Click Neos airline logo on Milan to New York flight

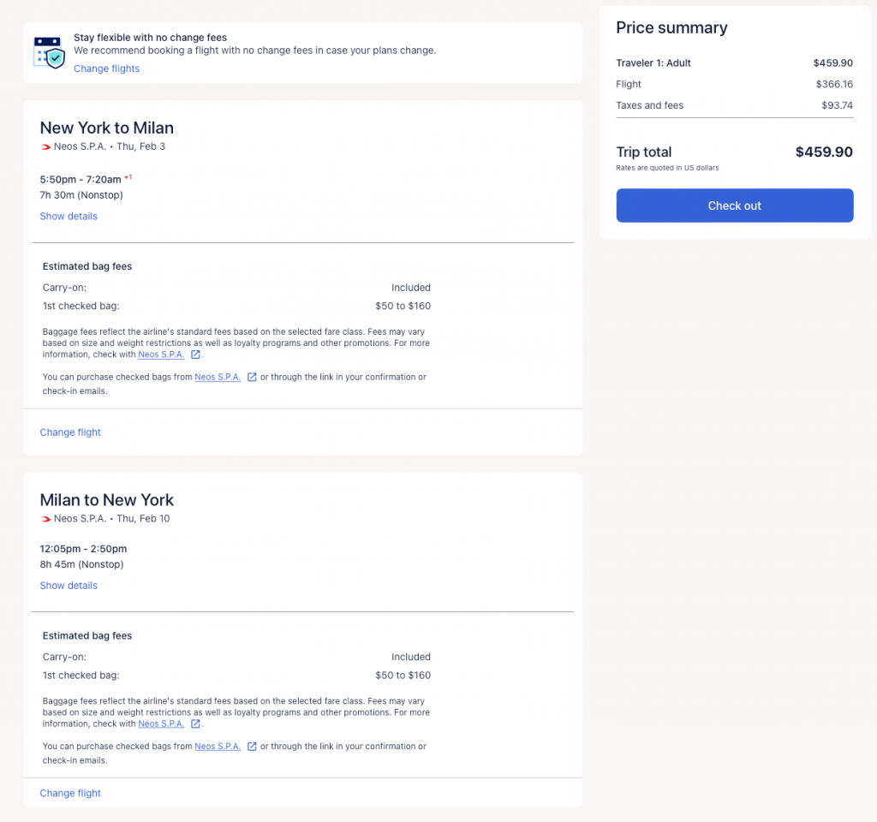click(46, 519)
